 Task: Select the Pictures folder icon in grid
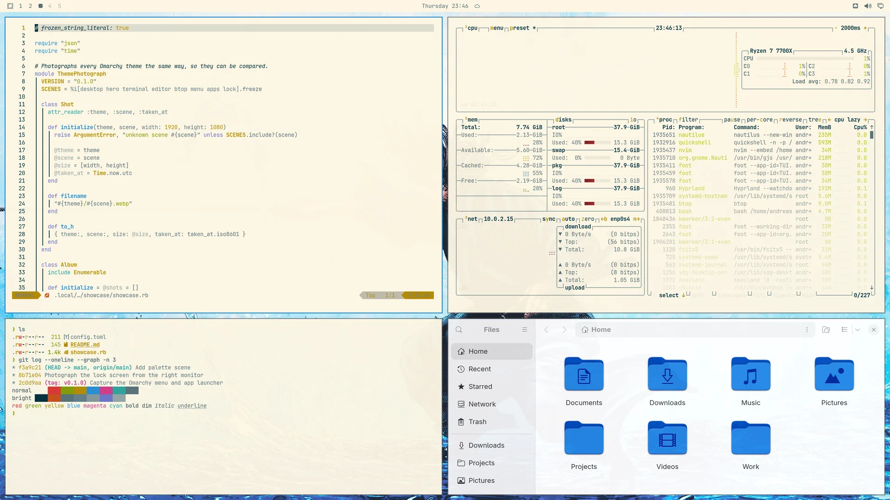pos(834,374)
